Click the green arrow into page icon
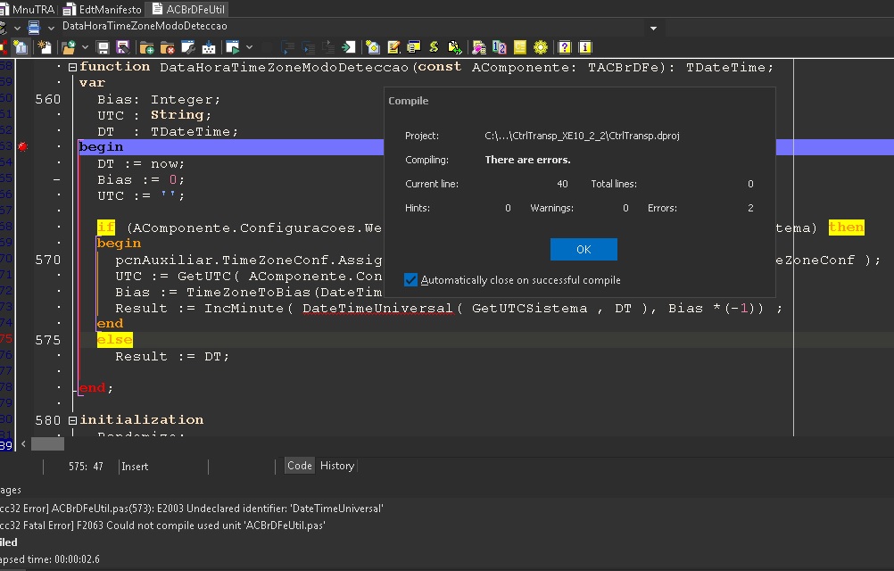 click(x=348, y=47)
